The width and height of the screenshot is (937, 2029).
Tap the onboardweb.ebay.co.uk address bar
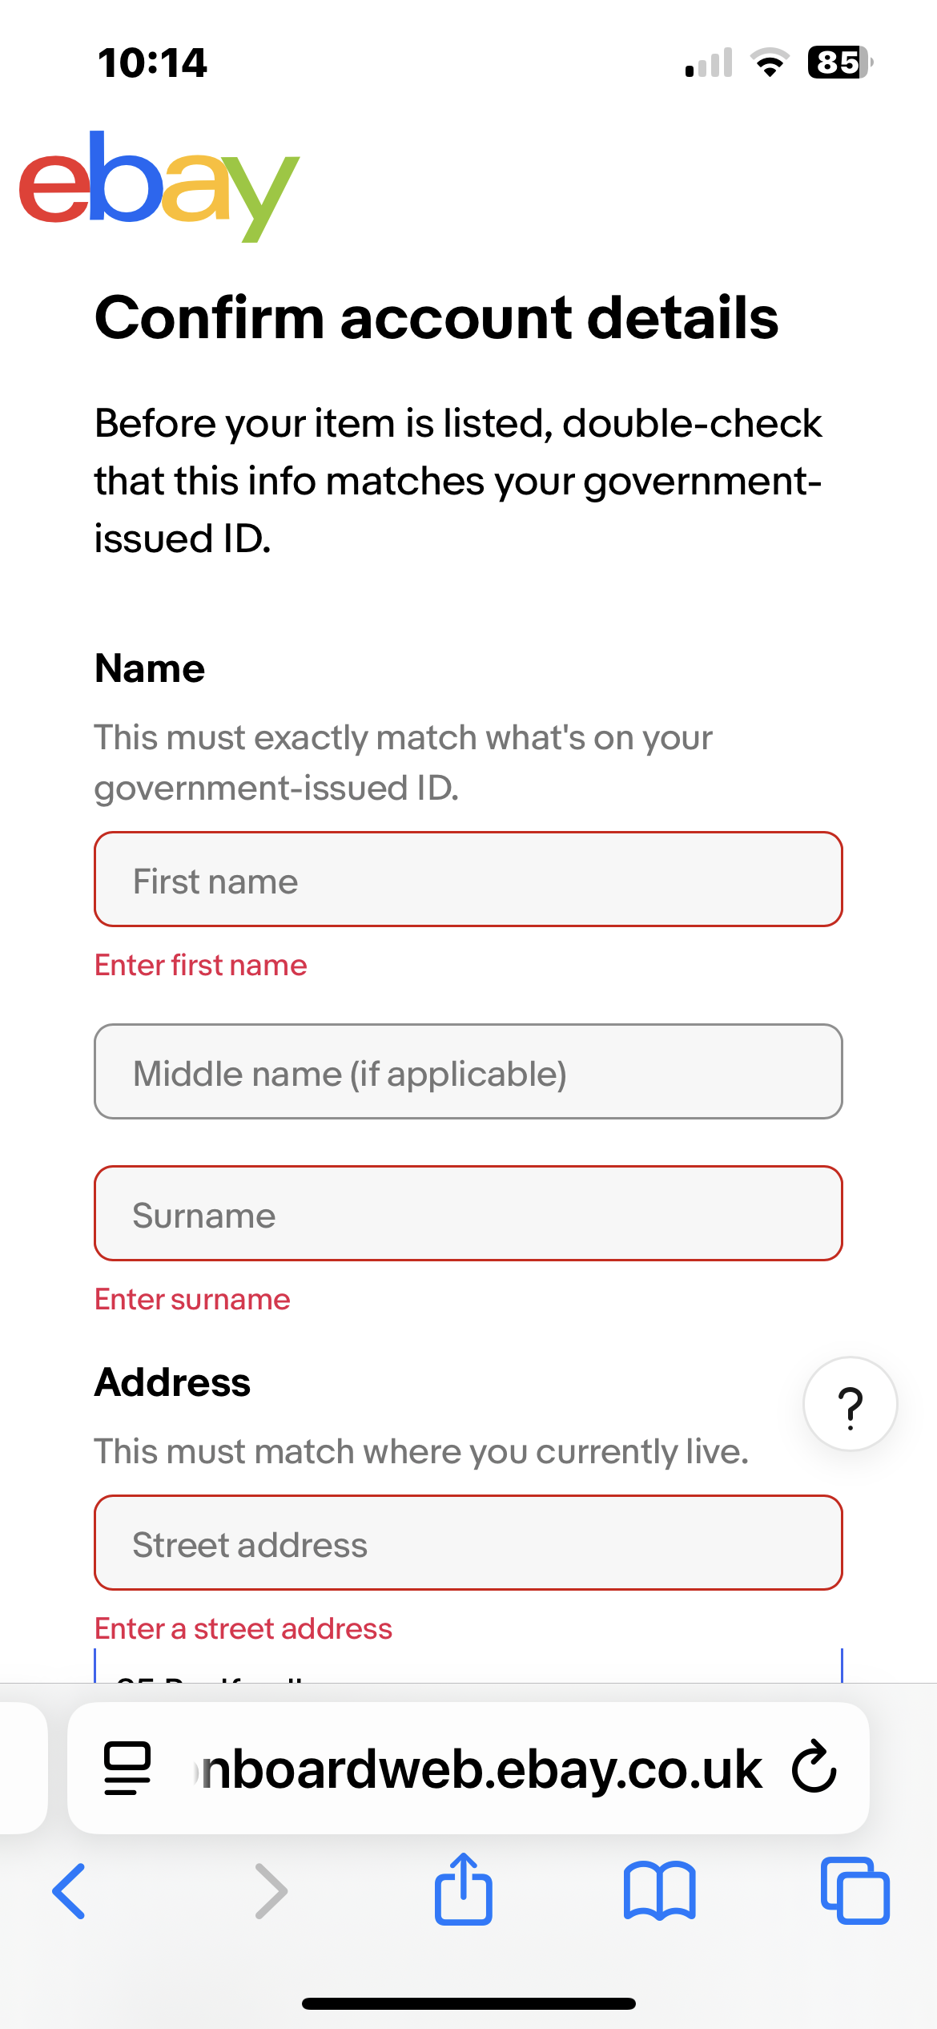pyautogui.click(x=481, y=1769)
